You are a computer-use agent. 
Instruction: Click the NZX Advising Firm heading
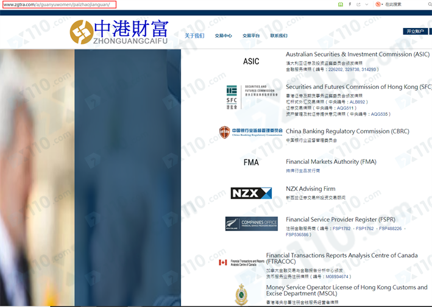click(x=311, y=189)
